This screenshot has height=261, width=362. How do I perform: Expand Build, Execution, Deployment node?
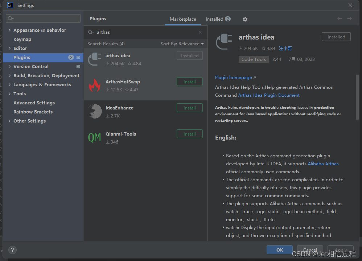click(9, 75)
